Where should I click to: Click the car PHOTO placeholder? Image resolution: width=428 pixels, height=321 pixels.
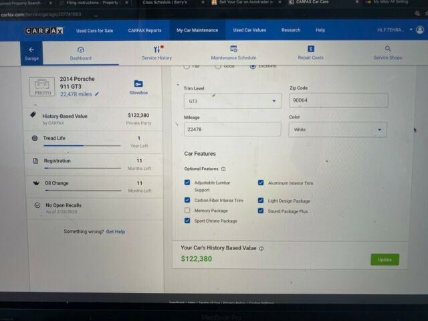pyautogui.click(x=42, y=87)
